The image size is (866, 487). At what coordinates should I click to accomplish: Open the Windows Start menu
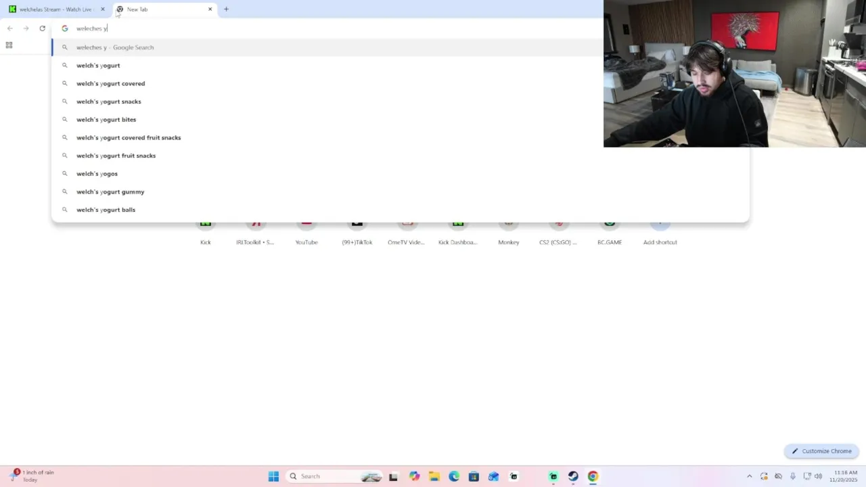tap(273, 476)
